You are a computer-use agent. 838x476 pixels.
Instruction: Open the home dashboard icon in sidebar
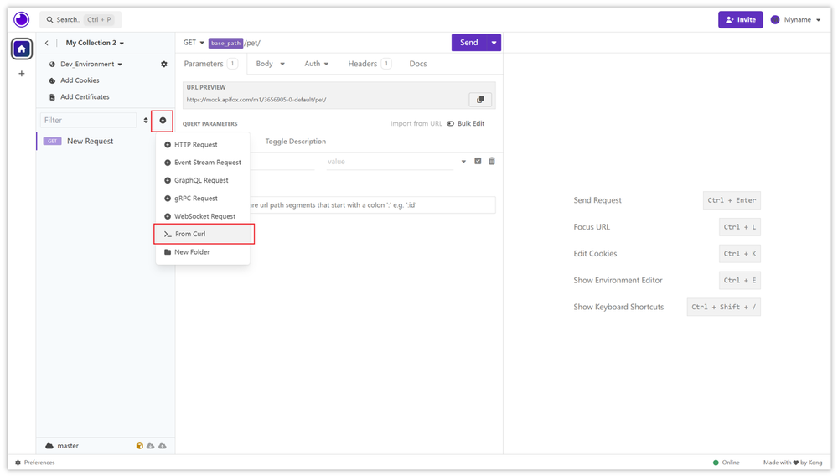click(x=22, y=49)
